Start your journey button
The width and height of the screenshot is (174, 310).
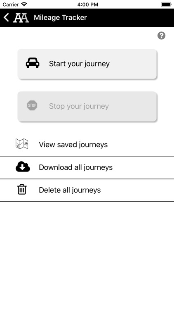click(87, 64)
